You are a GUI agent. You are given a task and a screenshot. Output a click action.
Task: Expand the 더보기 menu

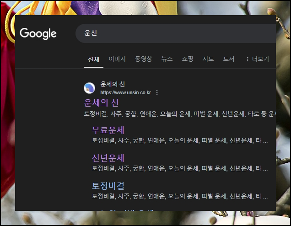click(x=258, y=59)
